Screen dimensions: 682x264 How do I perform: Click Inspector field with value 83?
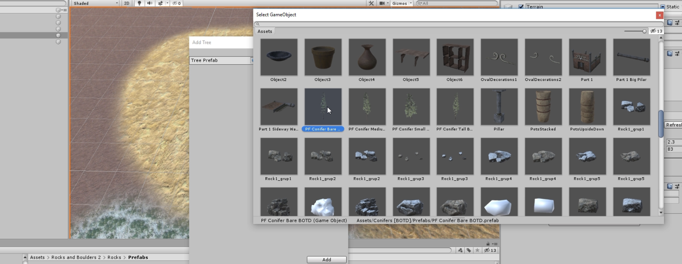click(674, 149)
